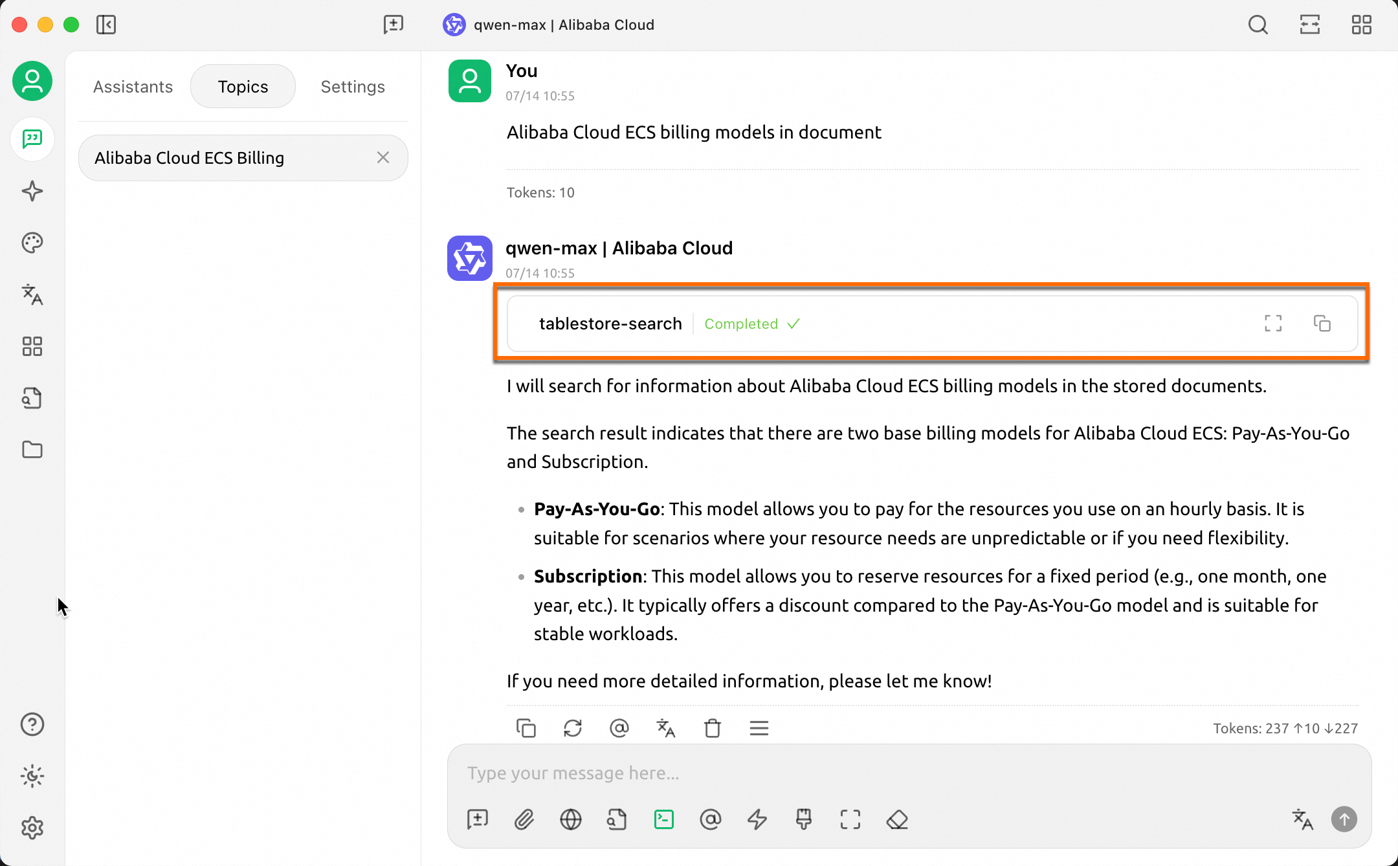Click the You user avatar in chat
This screenshot has width=1398, height=866.
point(470,81)
